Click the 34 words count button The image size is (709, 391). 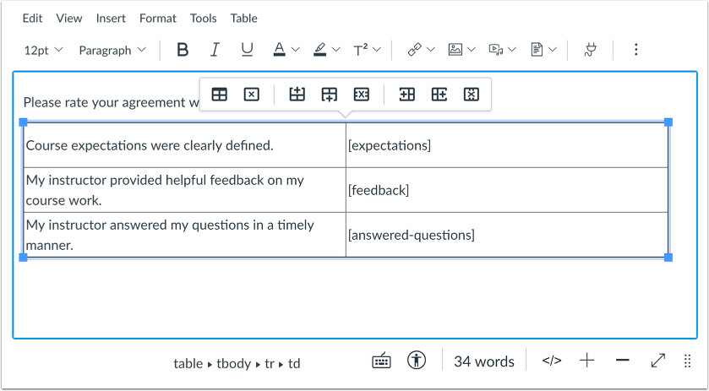(x=484, y=361)
